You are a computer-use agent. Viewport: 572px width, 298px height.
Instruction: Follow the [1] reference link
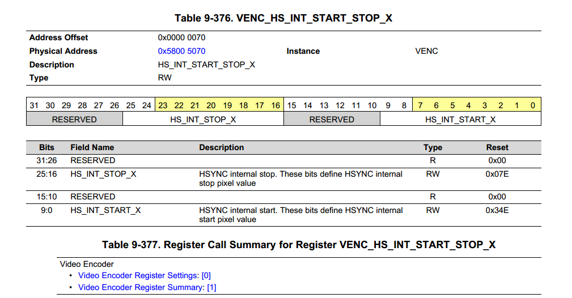211,287
